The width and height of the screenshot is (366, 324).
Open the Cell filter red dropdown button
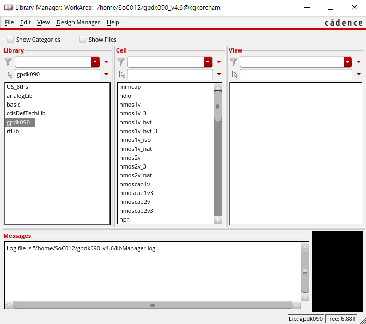208,62
